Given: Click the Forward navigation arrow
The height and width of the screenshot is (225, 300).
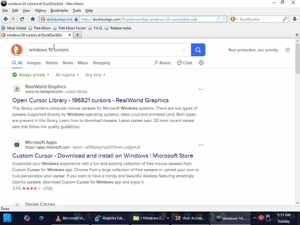Looking at the screenshot, I should (x=13, y=19).
